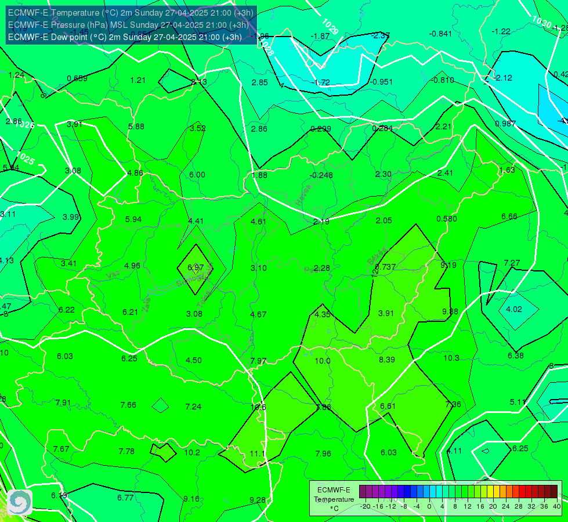This screenshot has height=522, width=568.
Task: Click the 7.91 temperature value
Action: (63, 403)
